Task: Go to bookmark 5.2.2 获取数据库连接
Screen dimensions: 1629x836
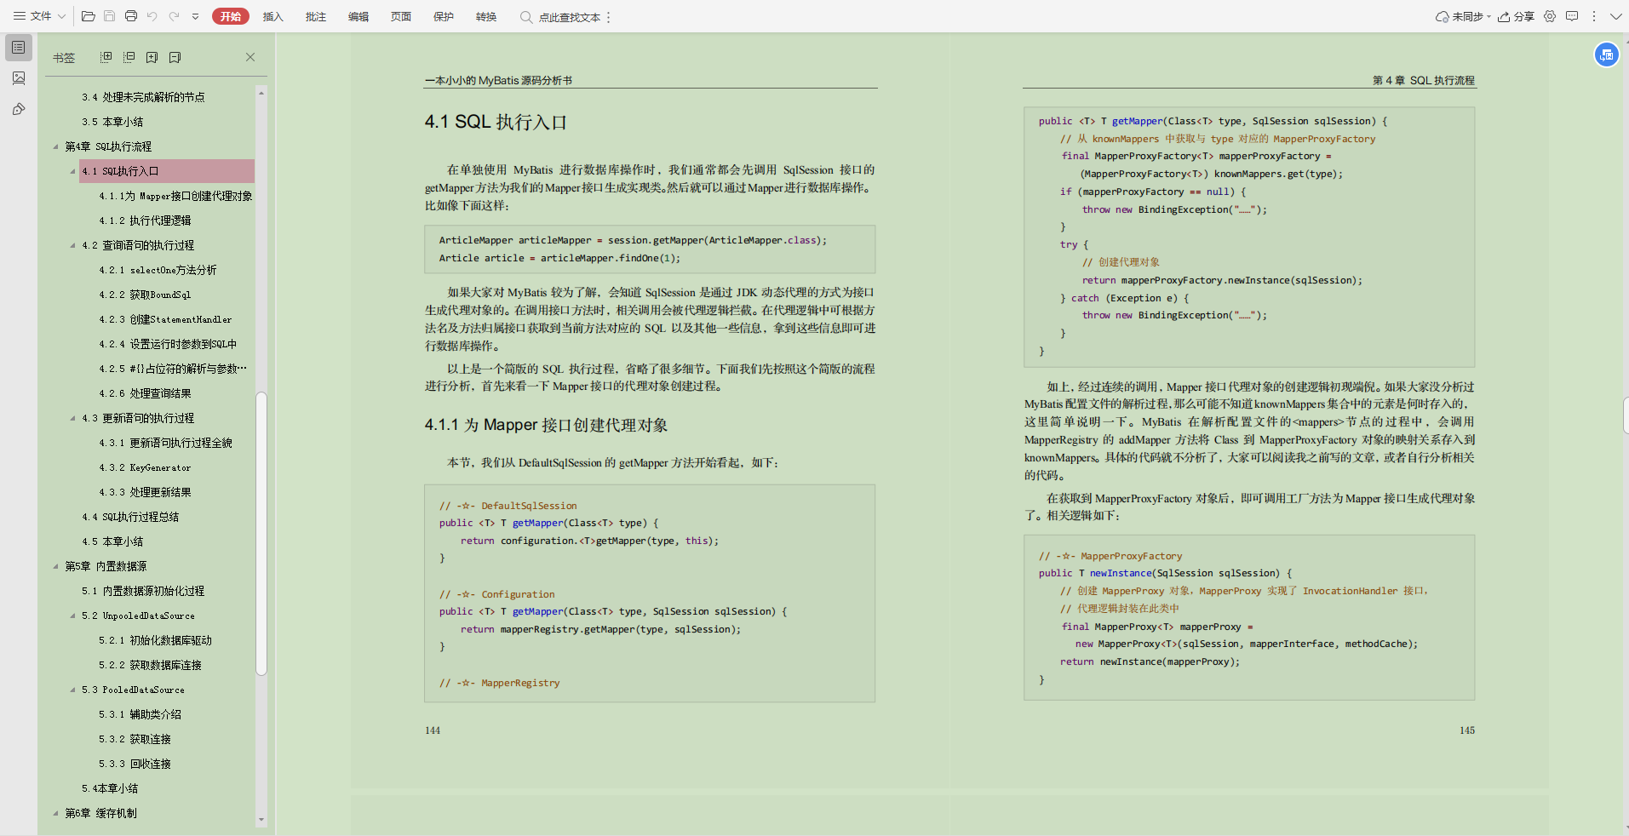Action: click(x=150, y=665)
